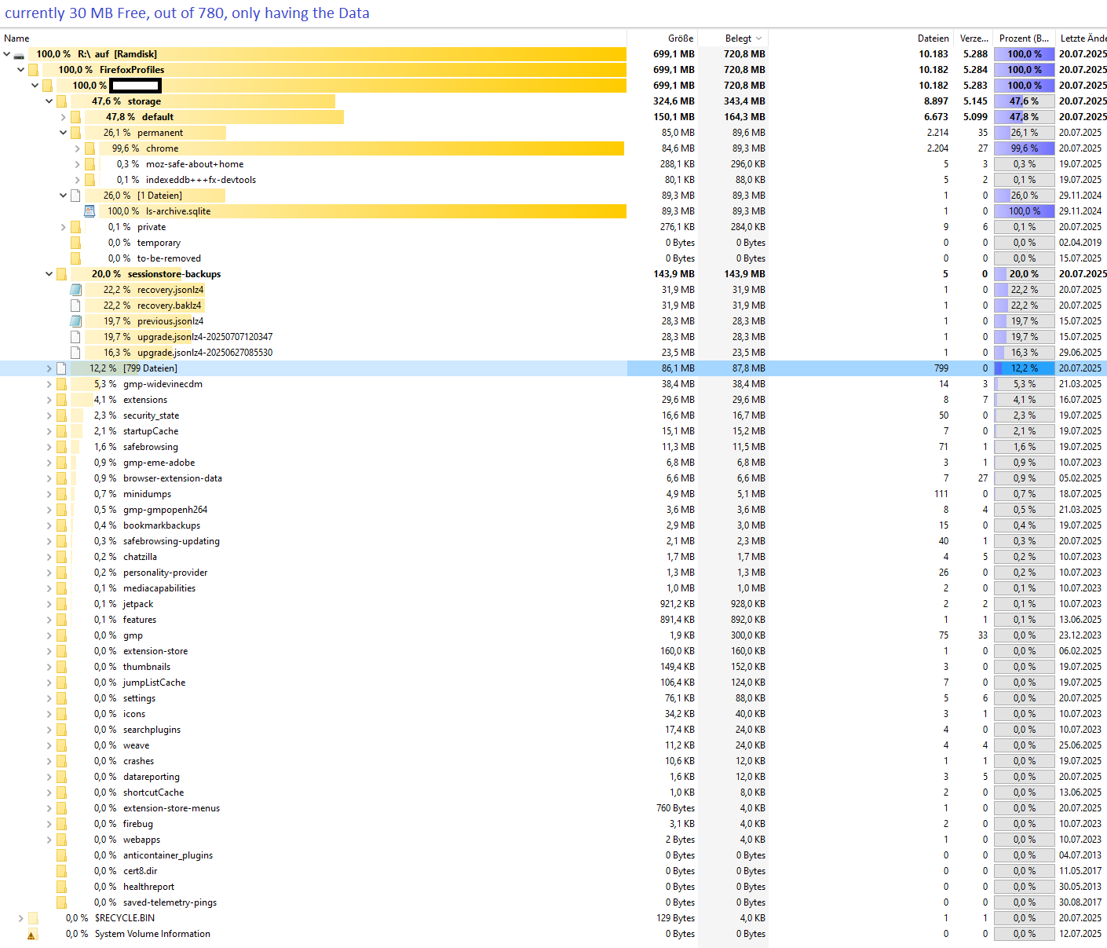Image resolution: width=1107 pixels, height=948 pixels.
Task: Click the extensions folder icon
Action: tap(61, 400)
